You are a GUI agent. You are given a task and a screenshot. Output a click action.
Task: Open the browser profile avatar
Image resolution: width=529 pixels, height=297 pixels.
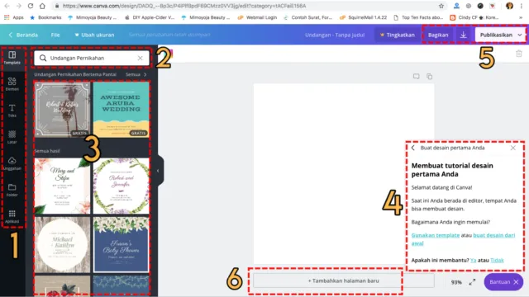tap(509, 6)
